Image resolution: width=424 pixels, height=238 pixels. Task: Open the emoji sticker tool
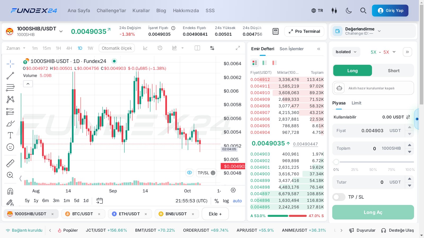[10, 147]
